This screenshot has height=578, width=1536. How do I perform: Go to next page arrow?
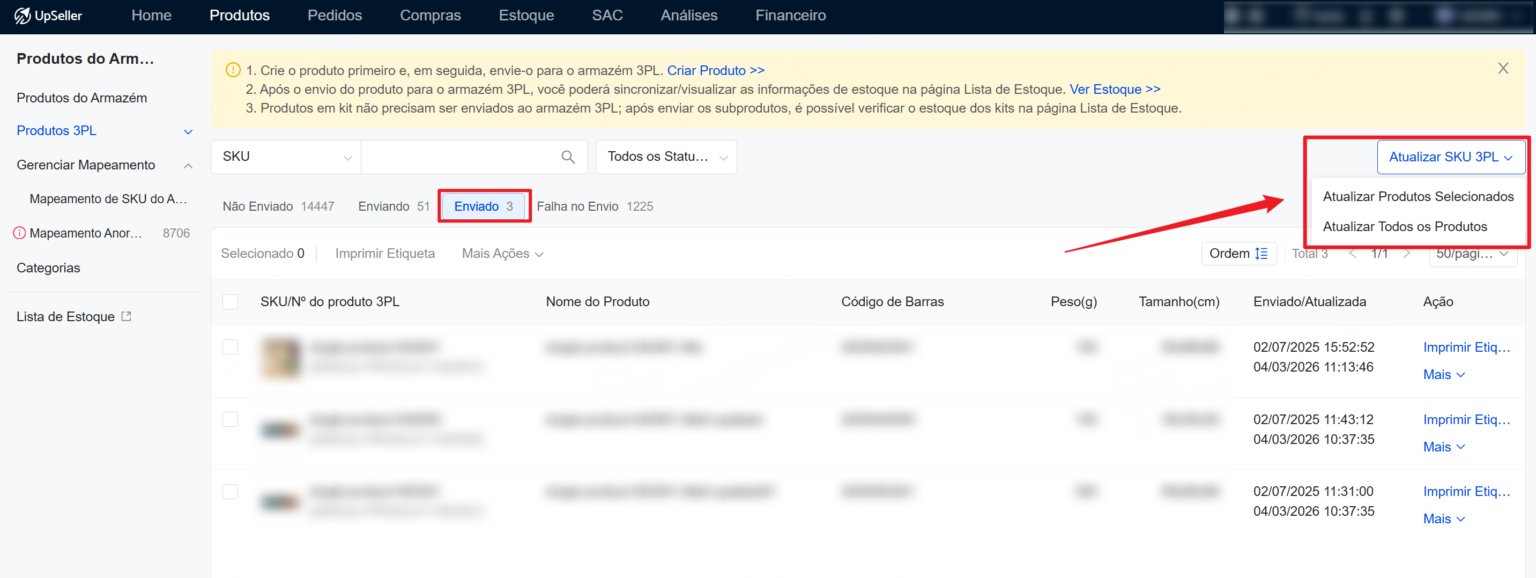point(1407,254)
